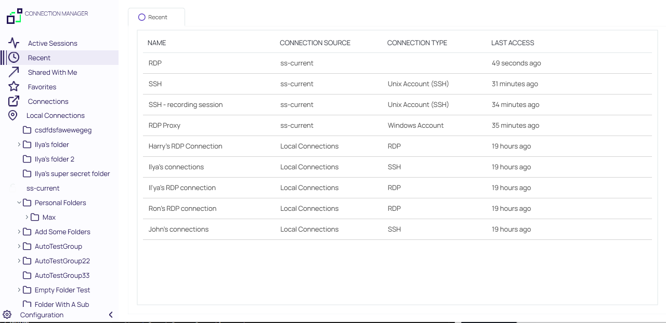Collapse the sidebar with the left chevron
The height and width of the screenshot is (323, 666).
(111, 315)
